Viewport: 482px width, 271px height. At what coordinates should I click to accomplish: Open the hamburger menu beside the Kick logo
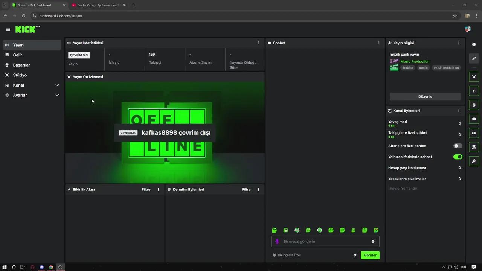(8, 29)
